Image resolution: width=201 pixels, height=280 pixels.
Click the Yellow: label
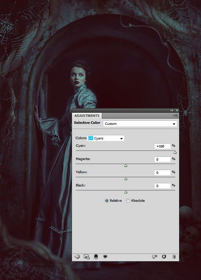coord(81,172)
